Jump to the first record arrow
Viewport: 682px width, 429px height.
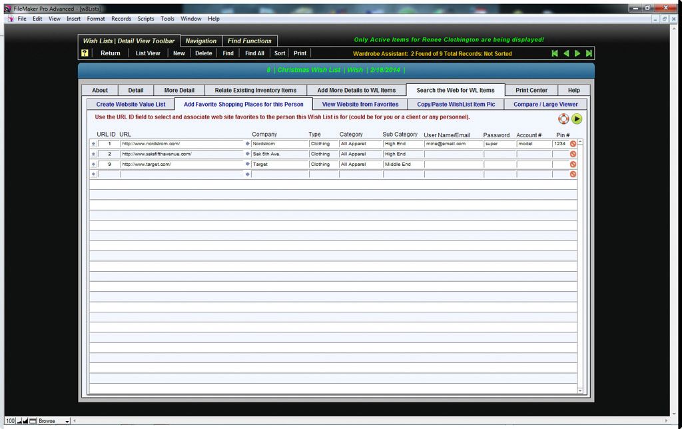(x=555, y=53)
